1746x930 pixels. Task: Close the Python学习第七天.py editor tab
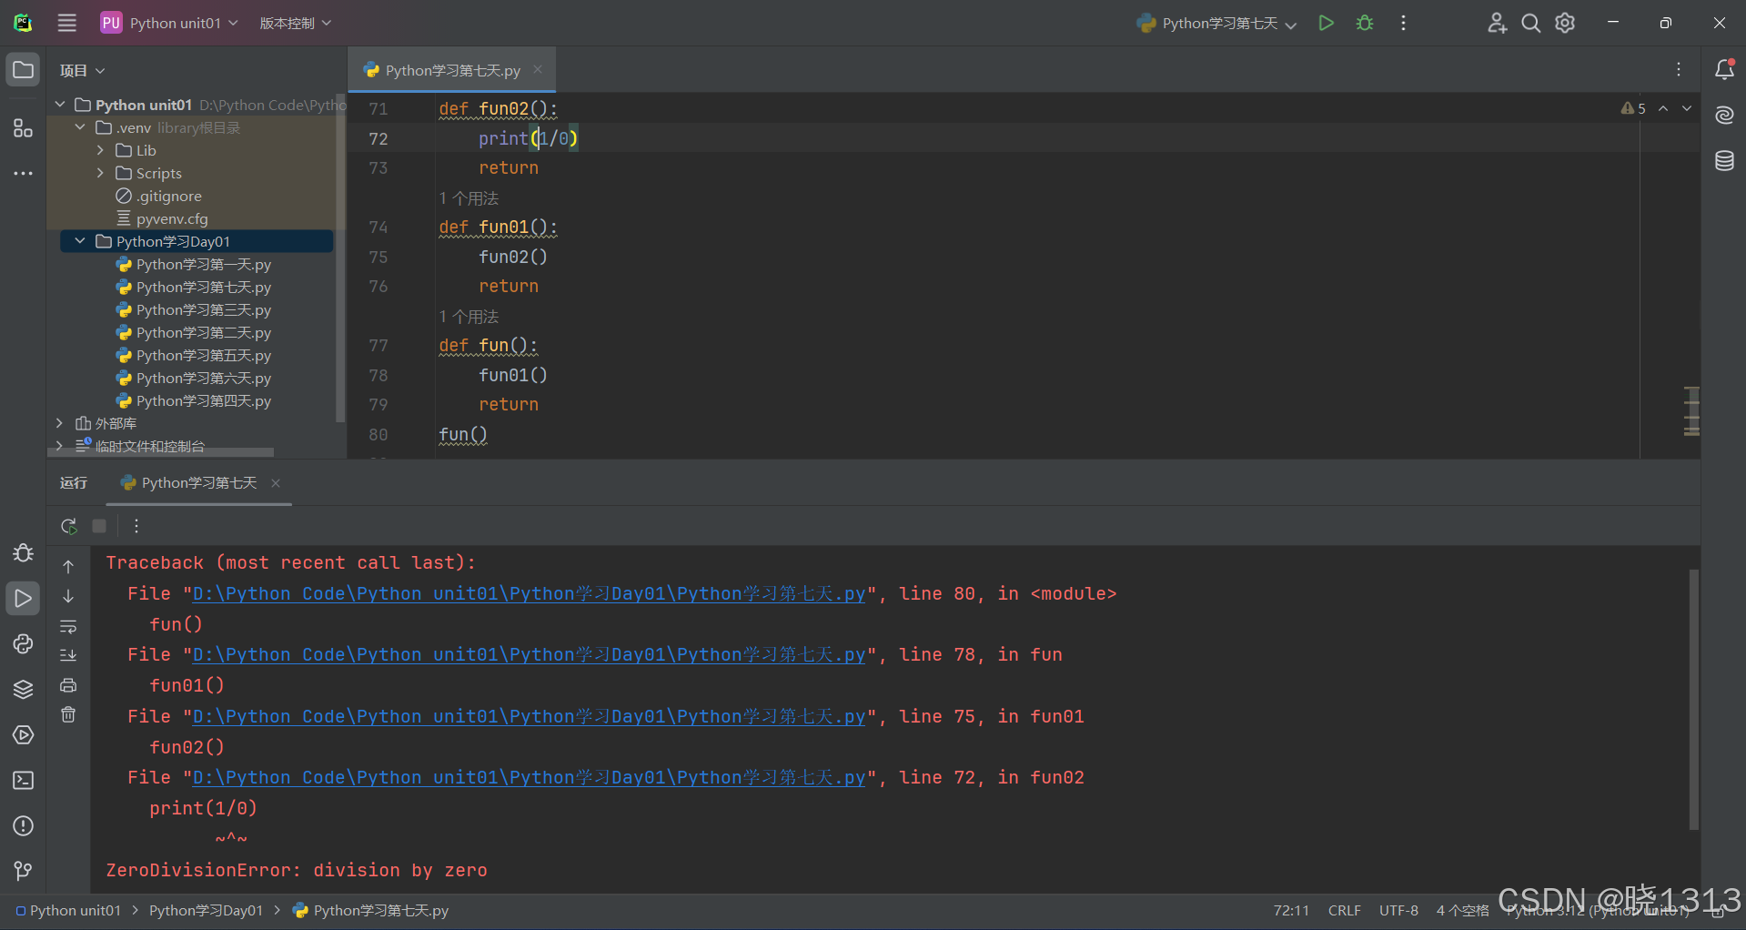pyautogui.click(x=538, y=69)
